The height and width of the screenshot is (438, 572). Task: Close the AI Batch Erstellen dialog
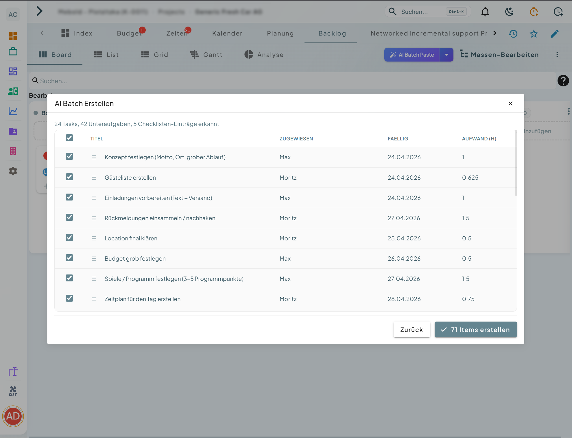tap(510, 103)
